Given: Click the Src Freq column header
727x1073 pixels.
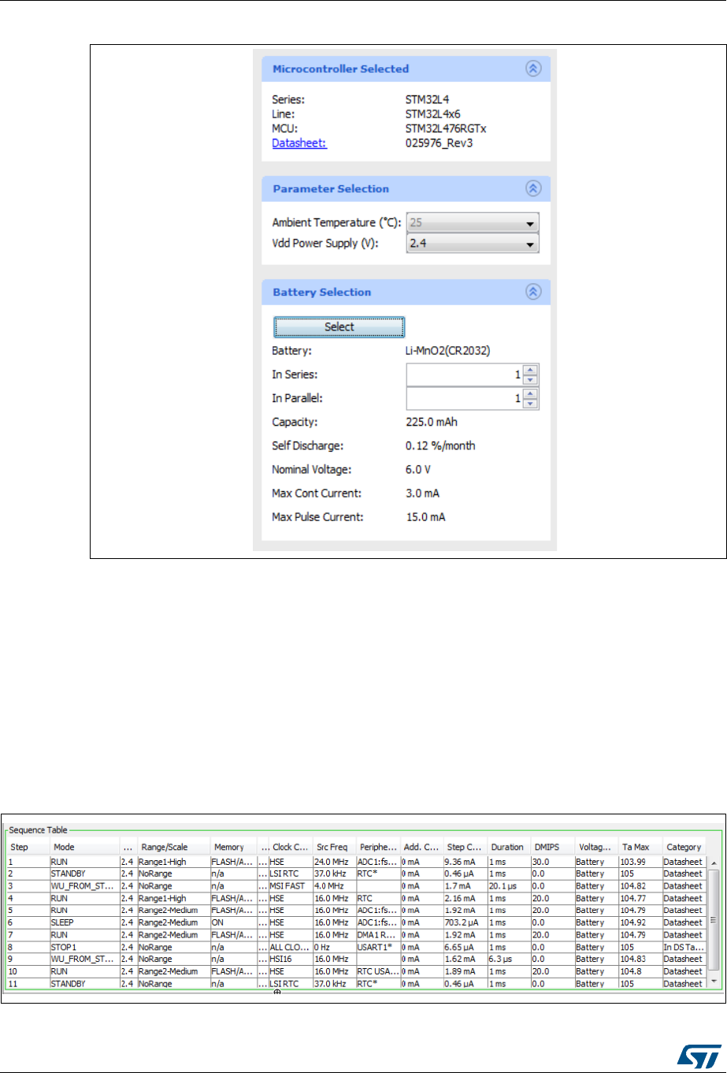Looking at the screenshot, I should click(x=334, y=847).
